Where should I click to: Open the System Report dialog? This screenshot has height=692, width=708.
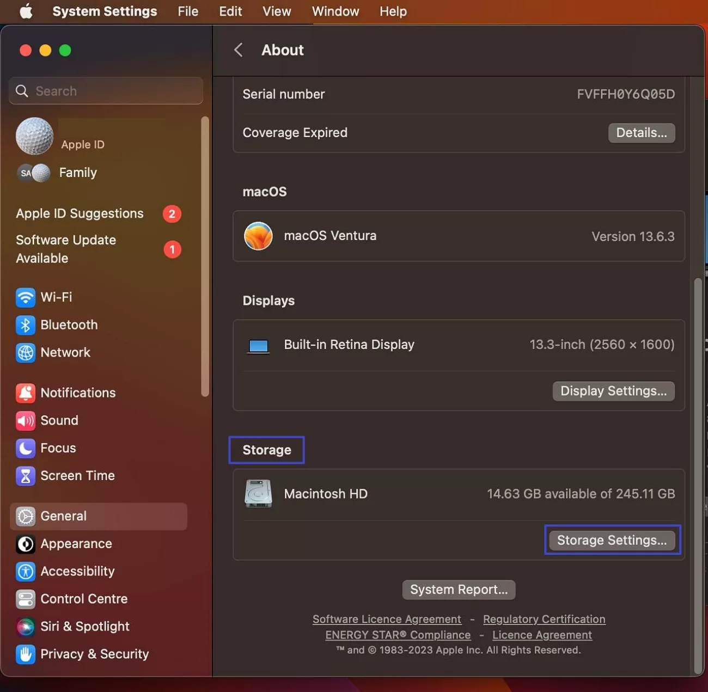click(459, 589)
